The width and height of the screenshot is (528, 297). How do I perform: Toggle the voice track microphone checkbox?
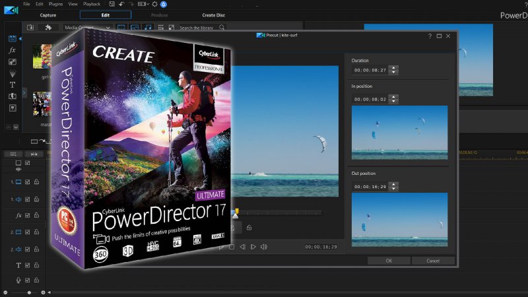click(x=27, y=280)
